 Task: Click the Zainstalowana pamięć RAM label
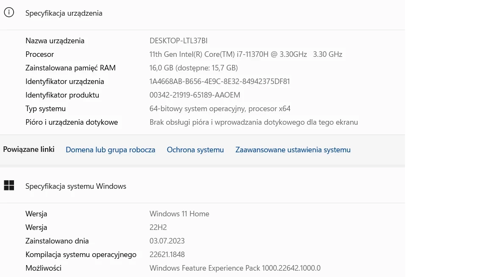(x=70, y=67)
